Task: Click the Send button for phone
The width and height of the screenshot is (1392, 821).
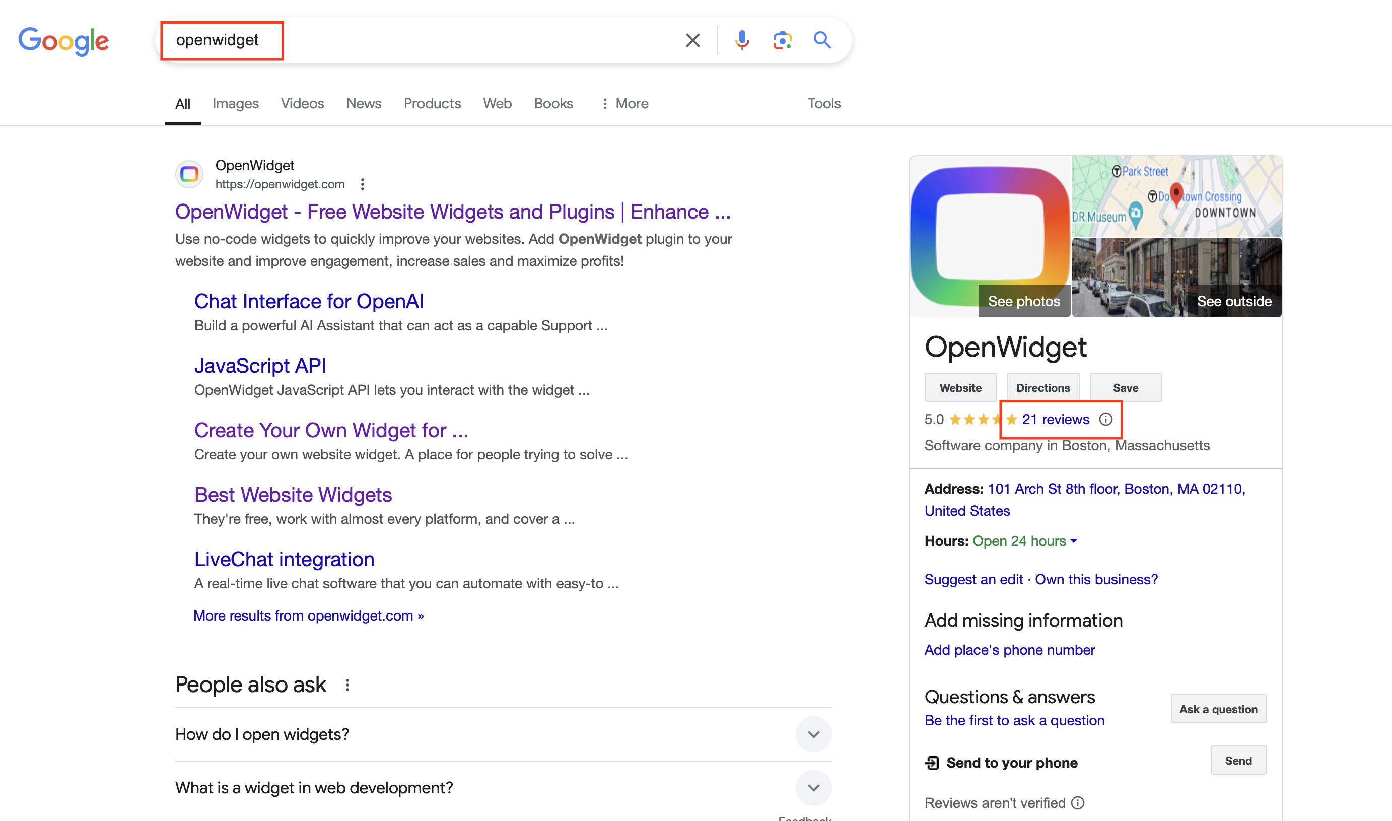Action: pos(1238,761)
